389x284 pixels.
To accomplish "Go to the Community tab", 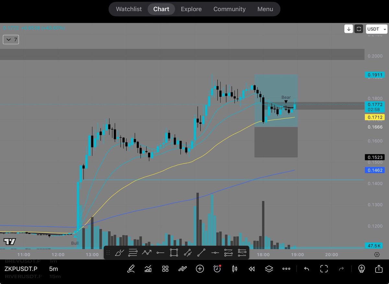I will [230, 9].
